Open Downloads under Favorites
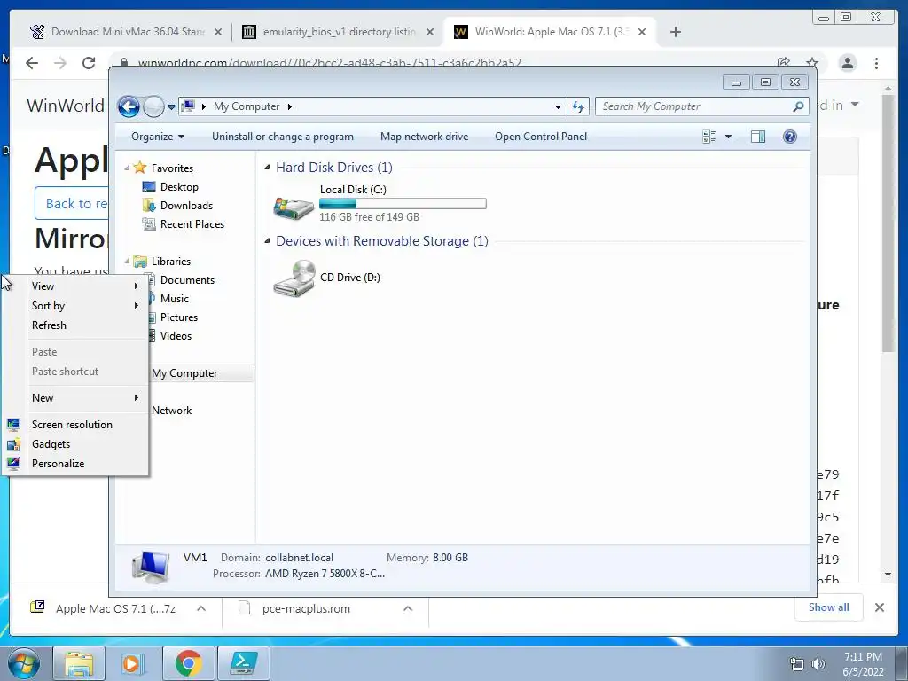Screen dimensions: 908x681 [186, 206]
